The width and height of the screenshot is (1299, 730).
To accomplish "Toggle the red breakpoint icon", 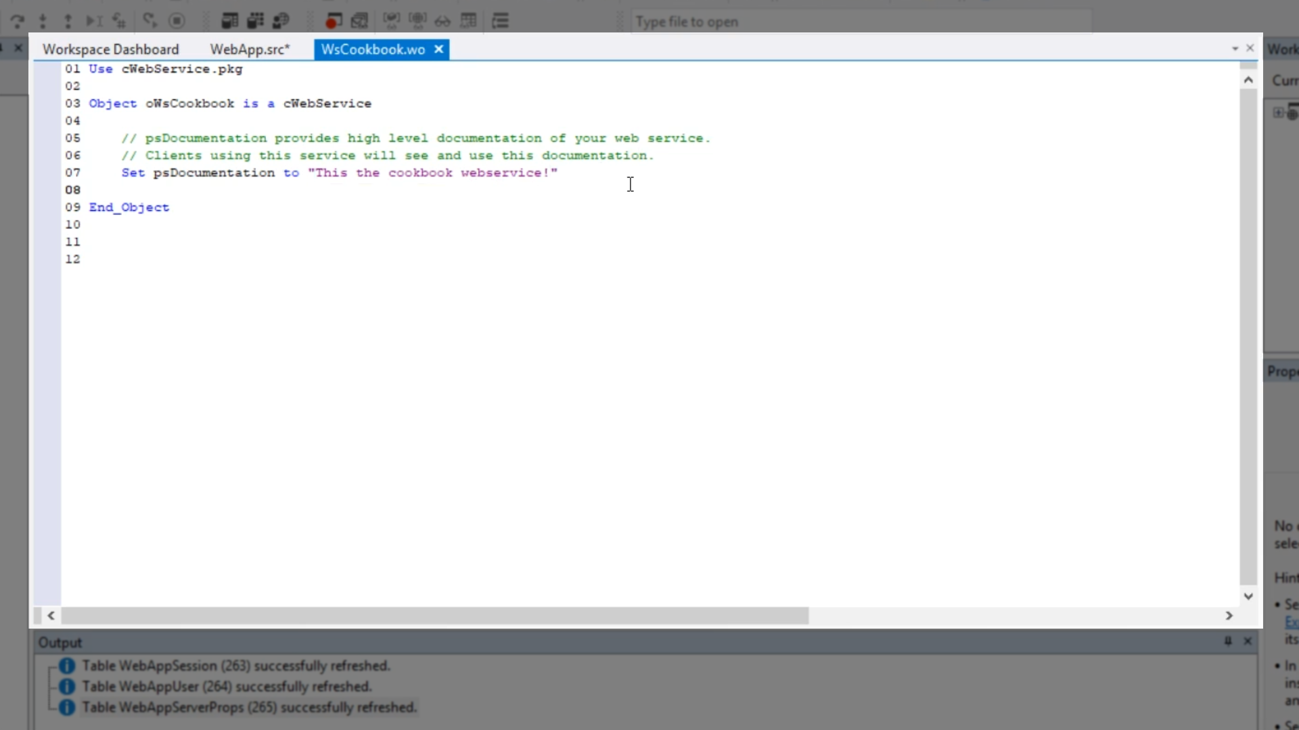I will point(334,21).
